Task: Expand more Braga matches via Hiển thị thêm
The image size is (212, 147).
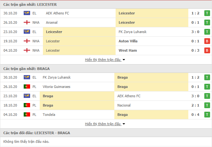Action: pos(103,124)
